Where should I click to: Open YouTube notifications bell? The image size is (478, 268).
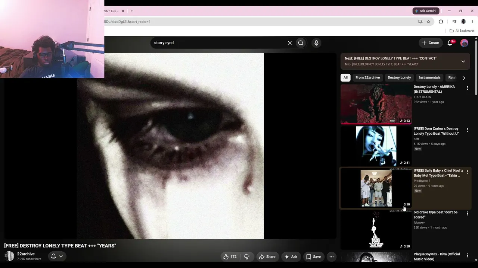pyautogui.click(x=450, y=43)
